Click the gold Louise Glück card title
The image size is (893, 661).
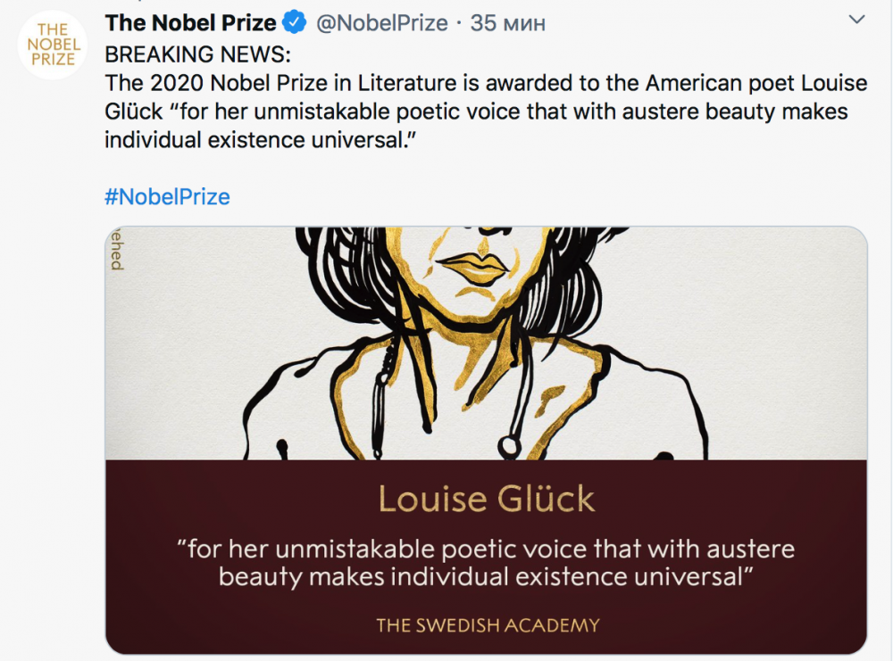tap(487, 499)
